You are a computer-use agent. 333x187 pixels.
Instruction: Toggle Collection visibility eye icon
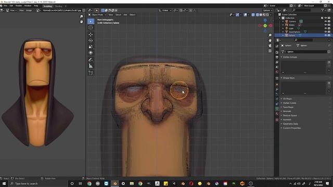point(325,18)
